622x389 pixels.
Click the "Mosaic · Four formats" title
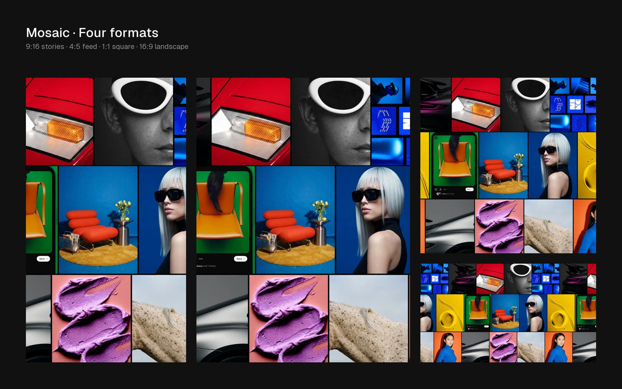92,33
